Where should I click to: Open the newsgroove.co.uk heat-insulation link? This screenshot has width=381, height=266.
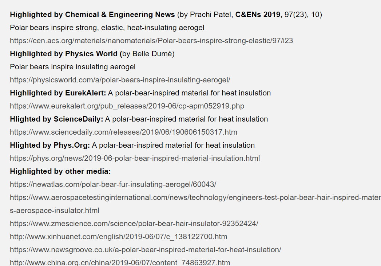[146, 250]
